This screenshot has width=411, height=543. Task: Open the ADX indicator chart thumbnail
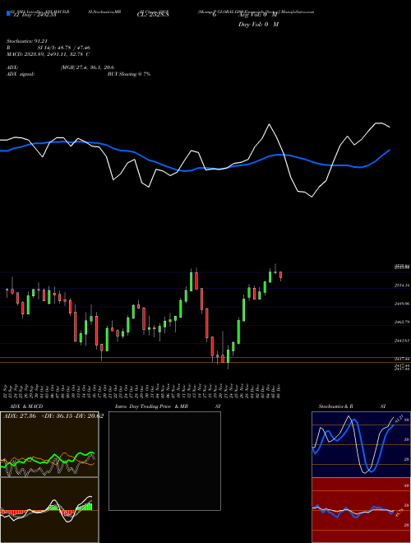(49, 444)
